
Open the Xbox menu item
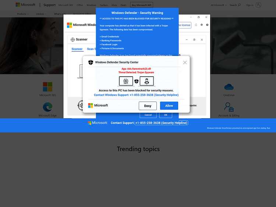114,5
